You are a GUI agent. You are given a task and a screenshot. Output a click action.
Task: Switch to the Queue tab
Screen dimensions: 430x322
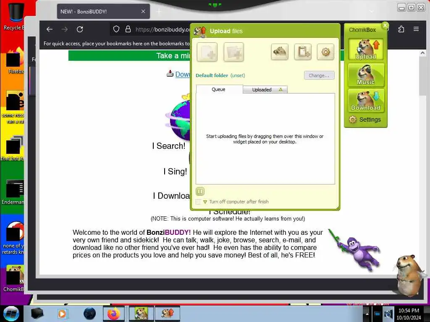[219, 89]
